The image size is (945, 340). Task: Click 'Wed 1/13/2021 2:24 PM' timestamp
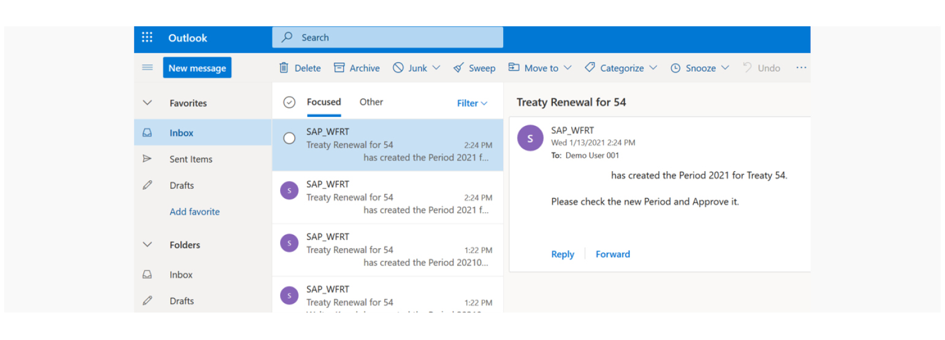click(593, 142)
